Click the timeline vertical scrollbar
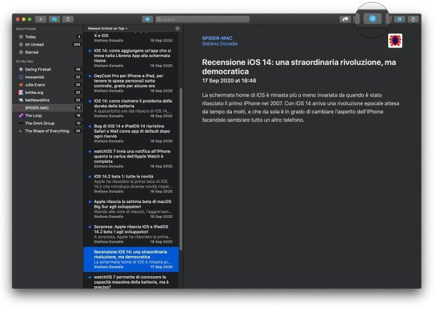435x309 pixels. pyautogui.click(x=181, y=169)
